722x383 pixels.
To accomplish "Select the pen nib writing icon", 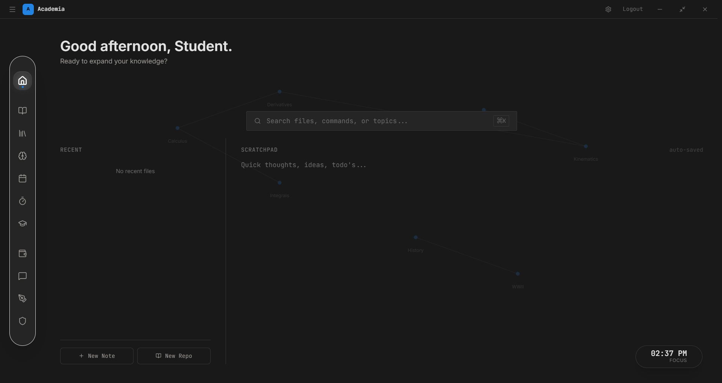I will click(x=22, y=299).
